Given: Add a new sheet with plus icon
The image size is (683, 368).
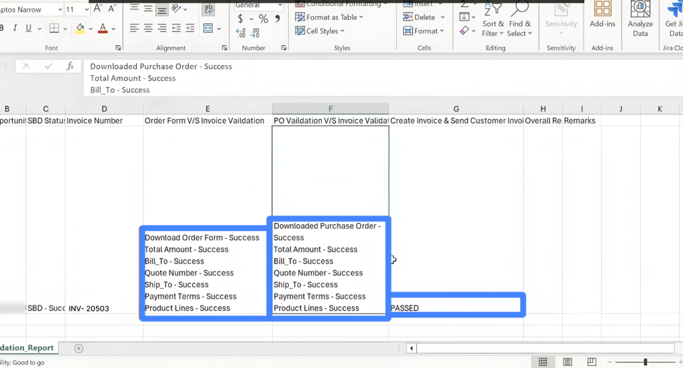Looking at the screenshot, I should click(x=79, y=348).
